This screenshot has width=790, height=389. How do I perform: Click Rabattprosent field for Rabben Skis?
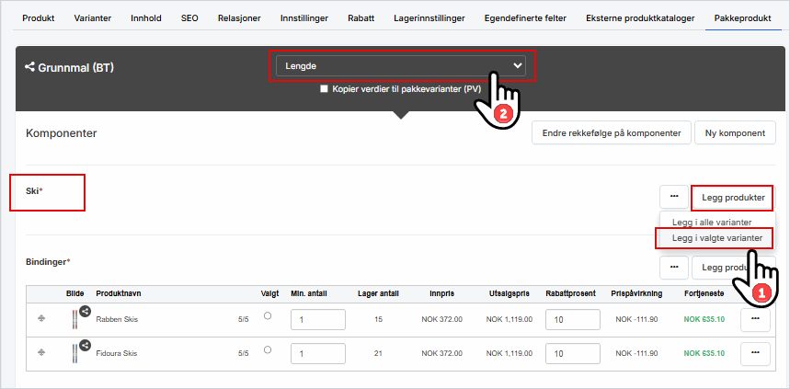[572, 319]
